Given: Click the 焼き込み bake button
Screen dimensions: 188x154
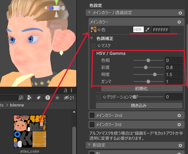Looking at the screenshot, I should (x=139, y=106).
